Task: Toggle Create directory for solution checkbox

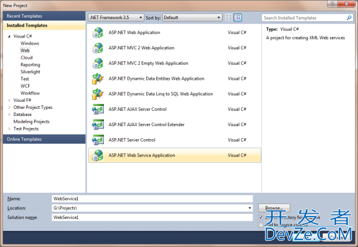Action: point(261,217)
